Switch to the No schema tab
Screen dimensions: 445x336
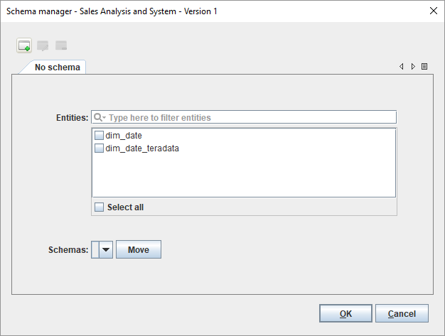coord(57,67)
